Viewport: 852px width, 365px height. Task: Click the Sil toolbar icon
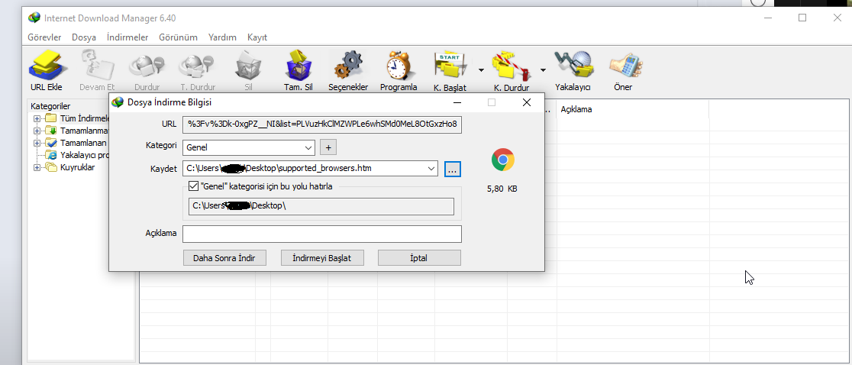248,64
